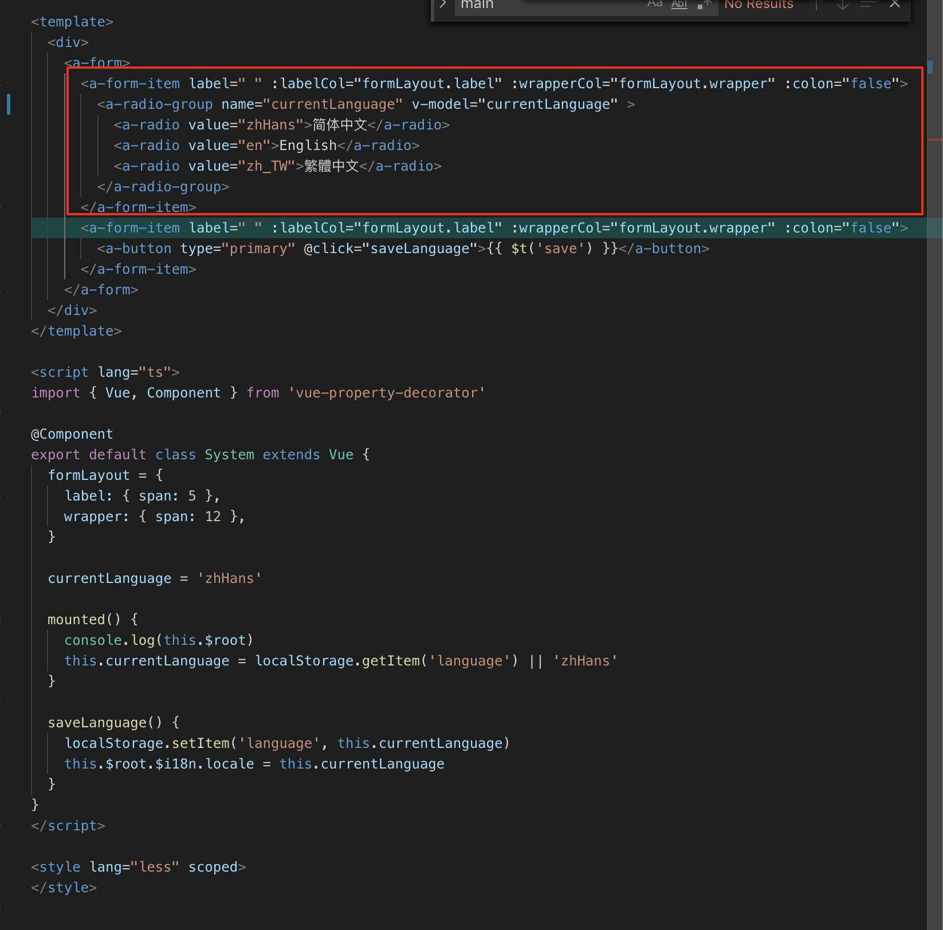Viewport: 943px width, 930px height.
Task: Click 'localStorage.setItem' call
Action: pyautogui.click(x=147, y=743)
